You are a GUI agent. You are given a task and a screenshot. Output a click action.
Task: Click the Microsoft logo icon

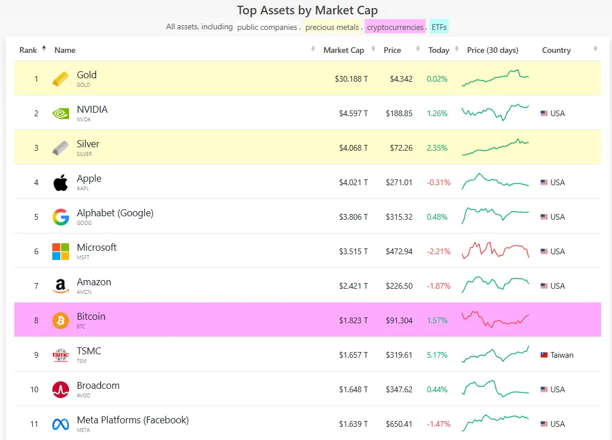click(x=60, y=251)
